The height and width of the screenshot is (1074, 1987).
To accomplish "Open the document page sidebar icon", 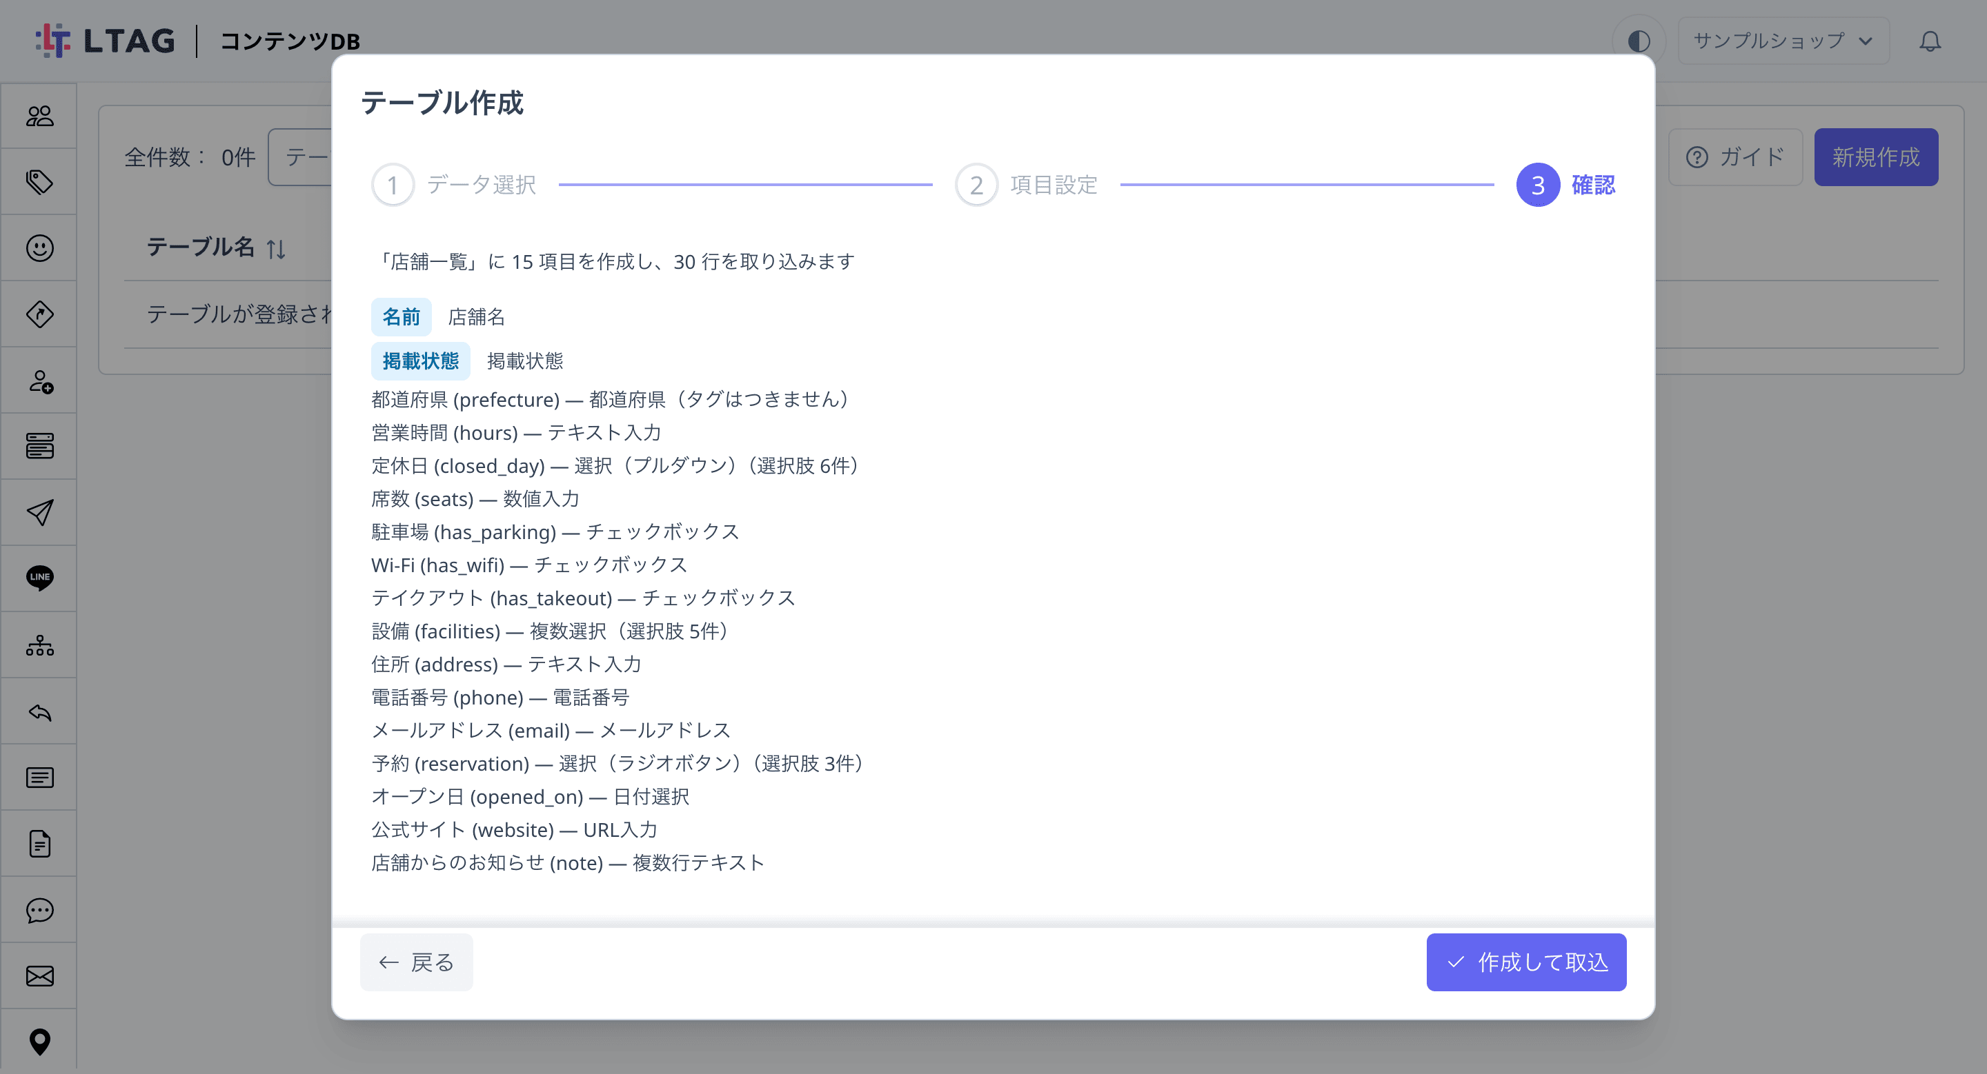I will coord(39,844).
